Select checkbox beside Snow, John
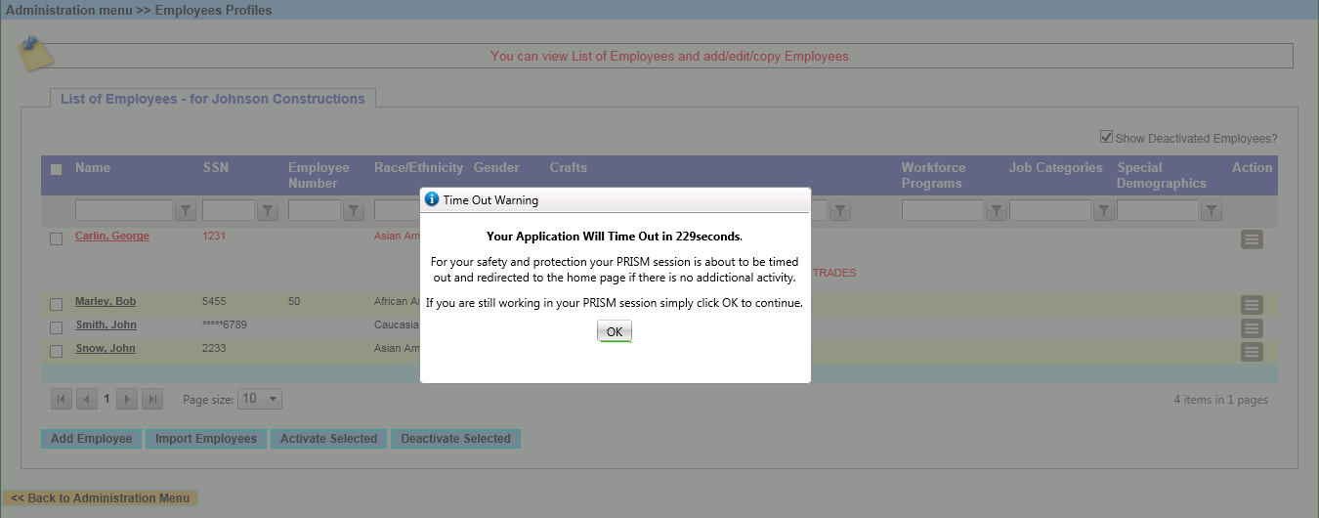Viewport: 1319px width, 518px height. 57,351
